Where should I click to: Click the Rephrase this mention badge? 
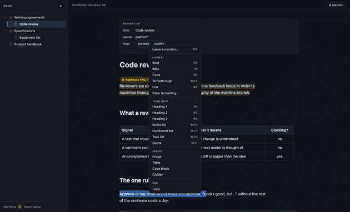pyautogui.click(x=134, y=79)
